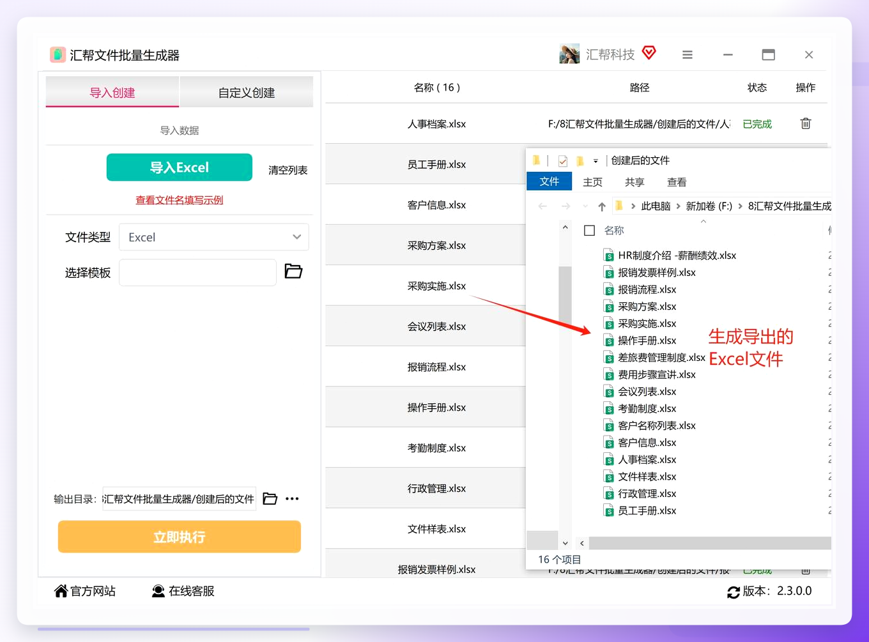
Task: Click the red VIP heart badge
Action: 649,53
